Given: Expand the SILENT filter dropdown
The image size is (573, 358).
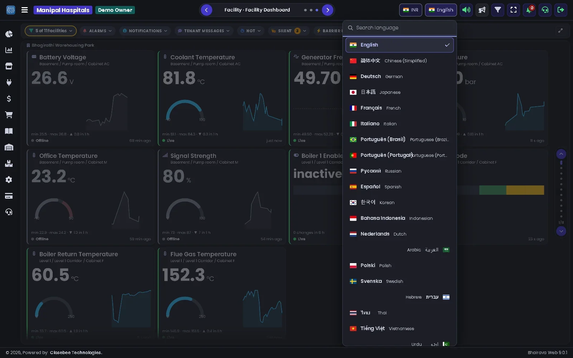Looking at the screenshot, I should click(x=289, y=31).
